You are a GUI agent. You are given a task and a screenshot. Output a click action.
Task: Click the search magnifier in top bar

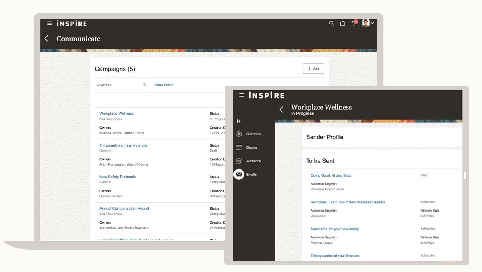pos(331,23)
